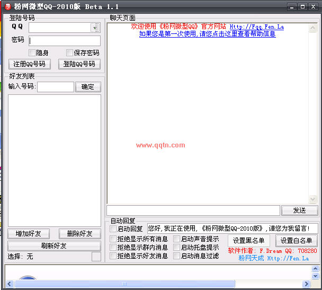
Task: Open the QQ number dropdown
Action: pyautogui.click(x=95, y=28)
